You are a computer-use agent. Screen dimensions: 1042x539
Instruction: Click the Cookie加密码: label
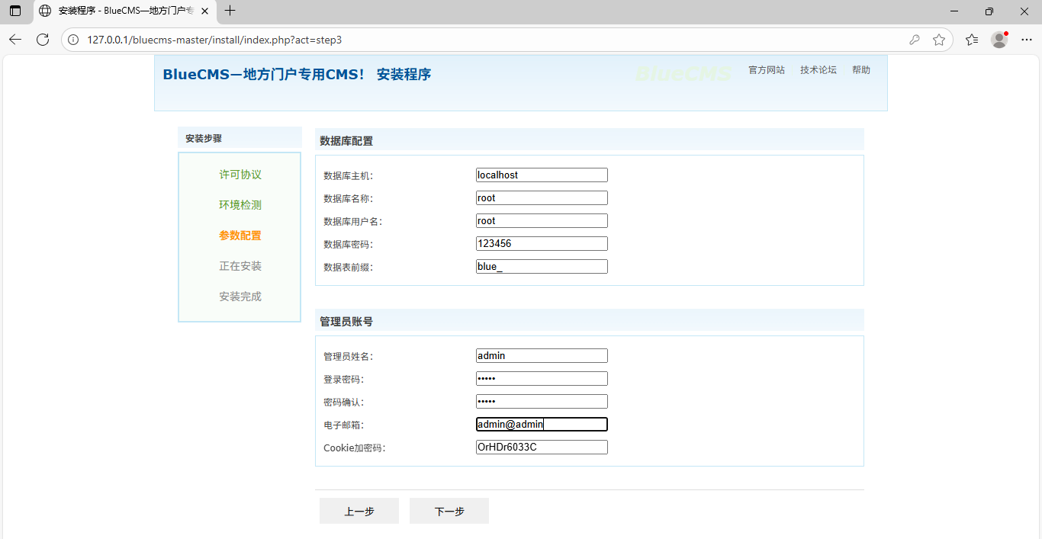355,448
